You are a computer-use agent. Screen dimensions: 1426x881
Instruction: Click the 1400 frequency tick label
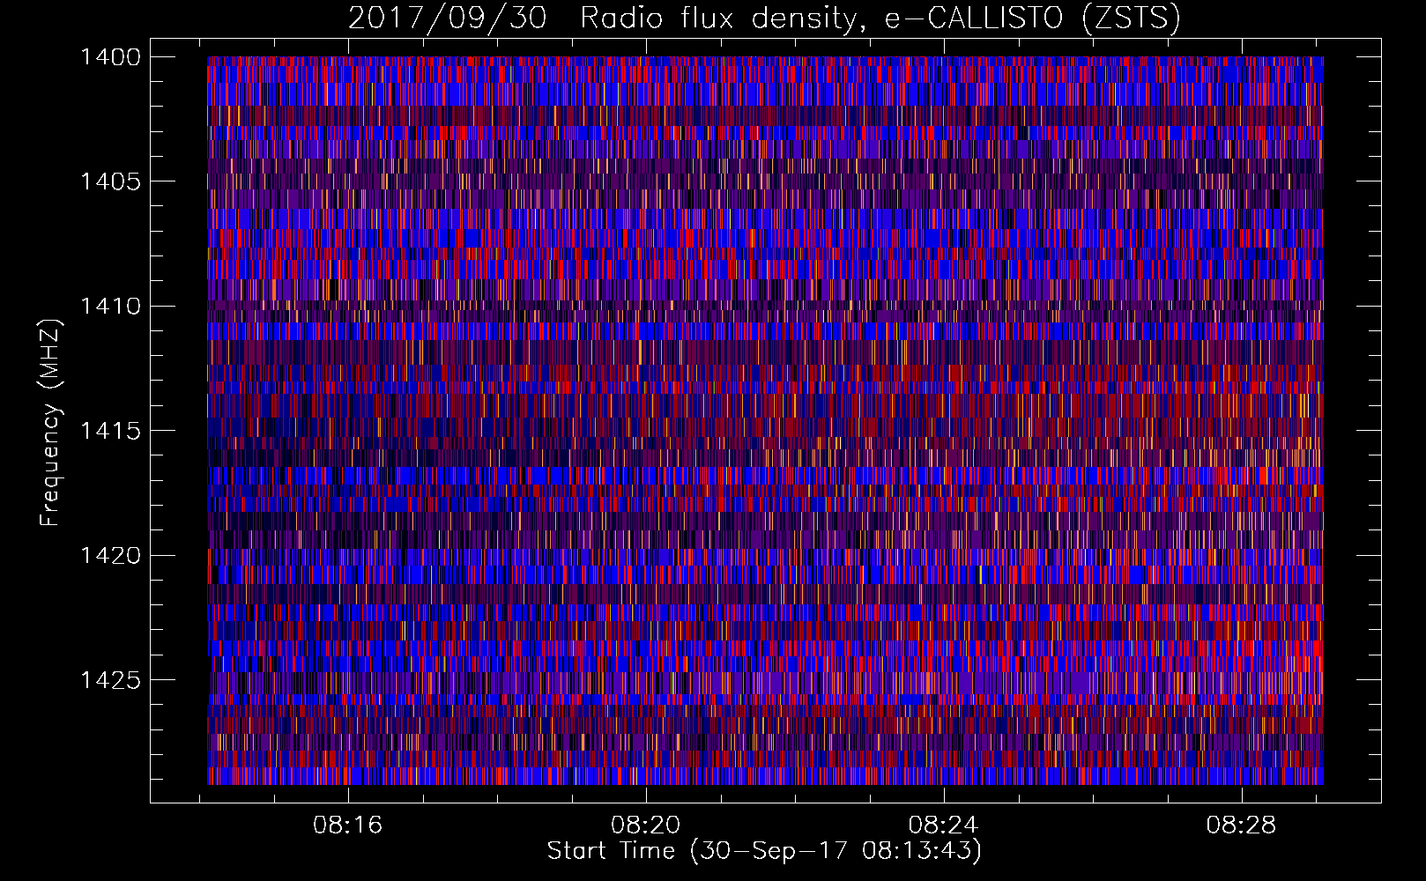pyautogui.click(x=110, y=57)
